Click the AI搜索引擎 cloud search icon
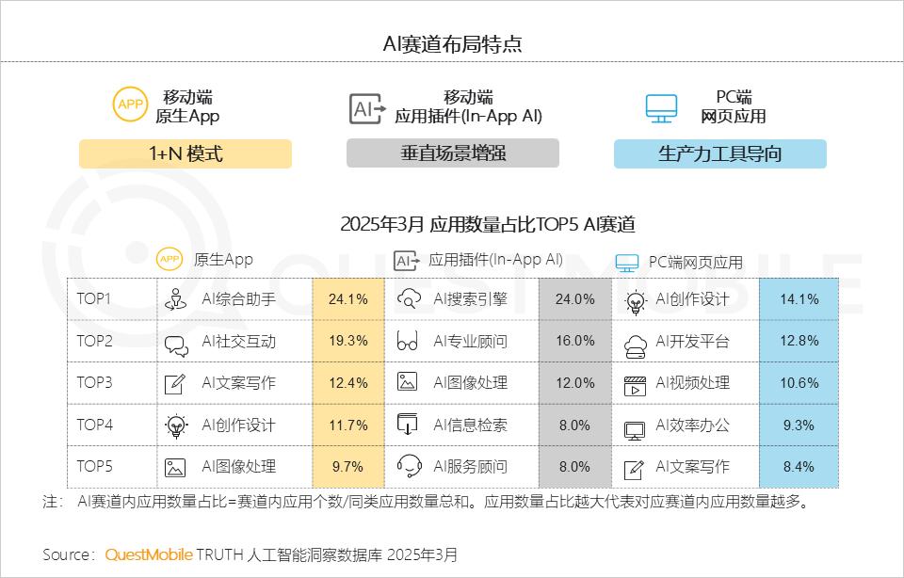This screenshot has width=904, height=578. (409, 298)
